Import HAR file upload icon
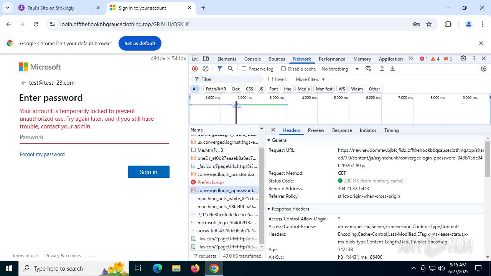Image resolution: width=491 pixels, height=276 pixels. click(x=382, y=69)
